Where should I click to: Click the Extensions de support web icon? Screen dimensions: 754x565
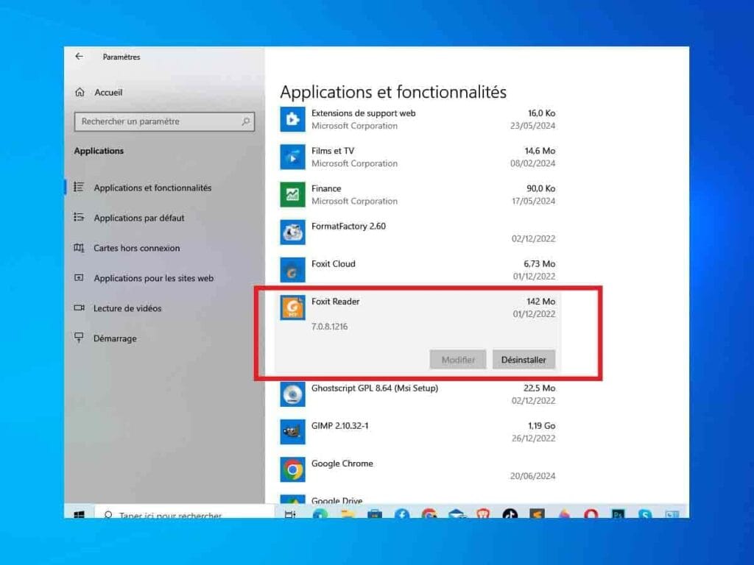(292, 119)
